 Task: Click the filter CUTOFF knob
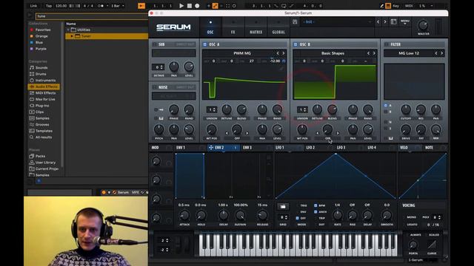click(x=406, y=109)
